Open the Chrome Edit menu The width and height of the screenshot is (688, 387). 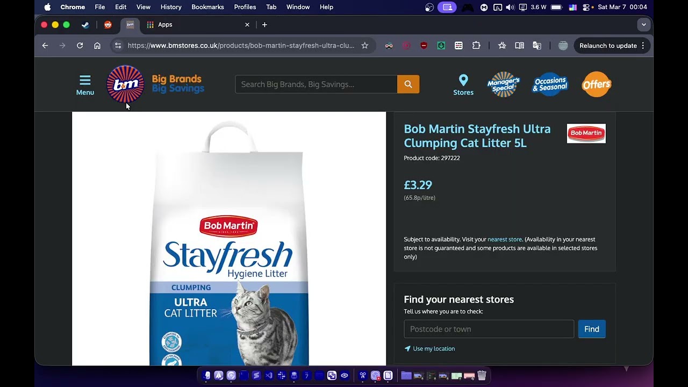(121, 7)
